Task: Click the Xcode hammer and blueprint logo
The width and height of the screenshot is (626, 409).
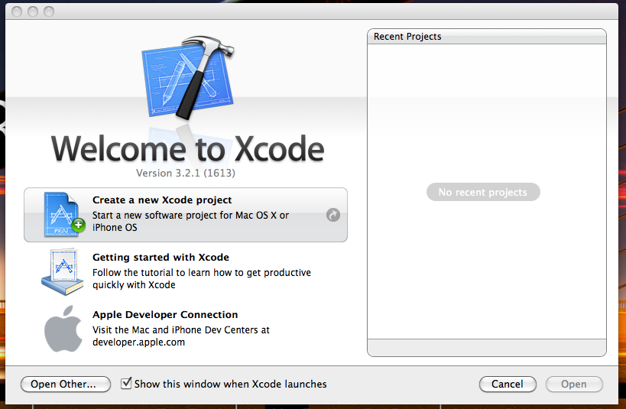Action: [x=187, y=78]
